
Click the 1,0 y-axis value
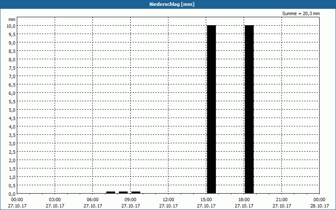click(12, 177)
